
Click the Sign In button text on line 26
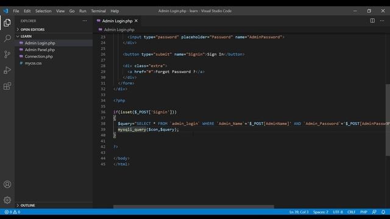coord(215,54)
